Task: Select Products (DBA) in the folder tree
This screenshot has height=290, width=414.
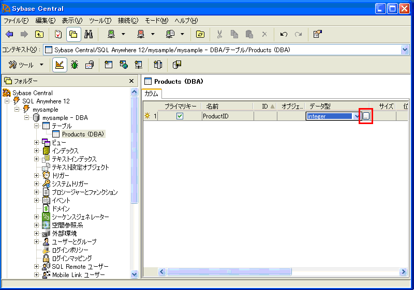Action: click(83, 134)
